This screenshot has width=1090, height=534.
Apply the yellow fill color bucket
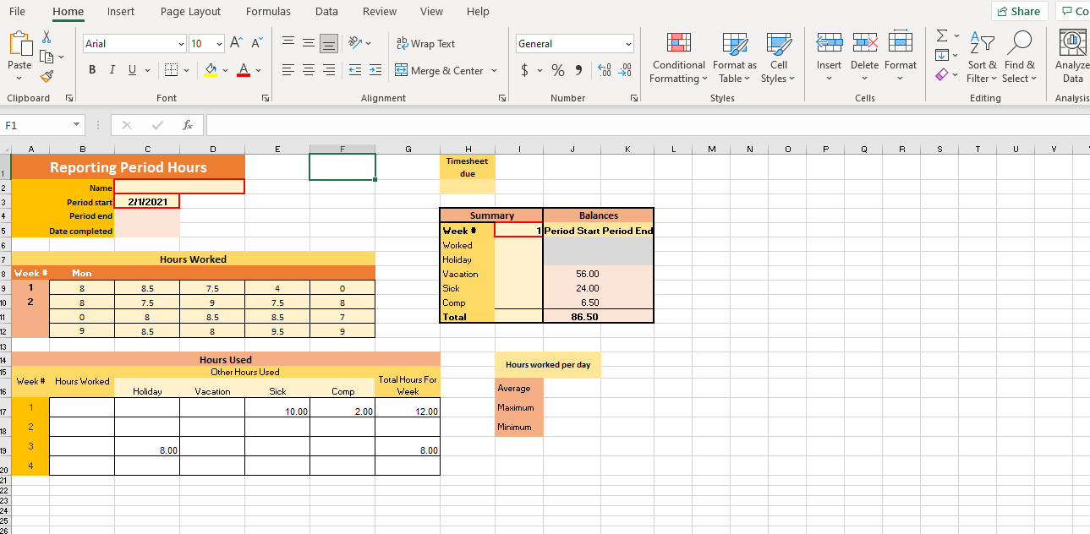(x=212, y=70)
